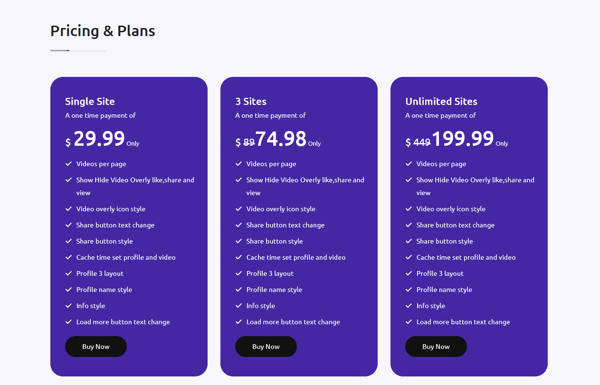Click the Single Site plan title

[90, 102]
